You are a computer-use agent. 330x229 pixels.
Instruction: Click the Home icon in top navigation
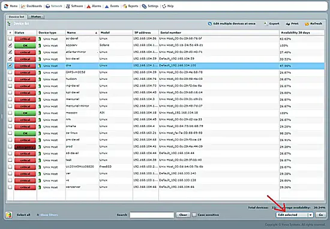(6, 6)
